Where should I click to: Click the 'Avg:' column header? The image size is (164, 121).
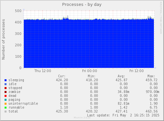[121, 76]
